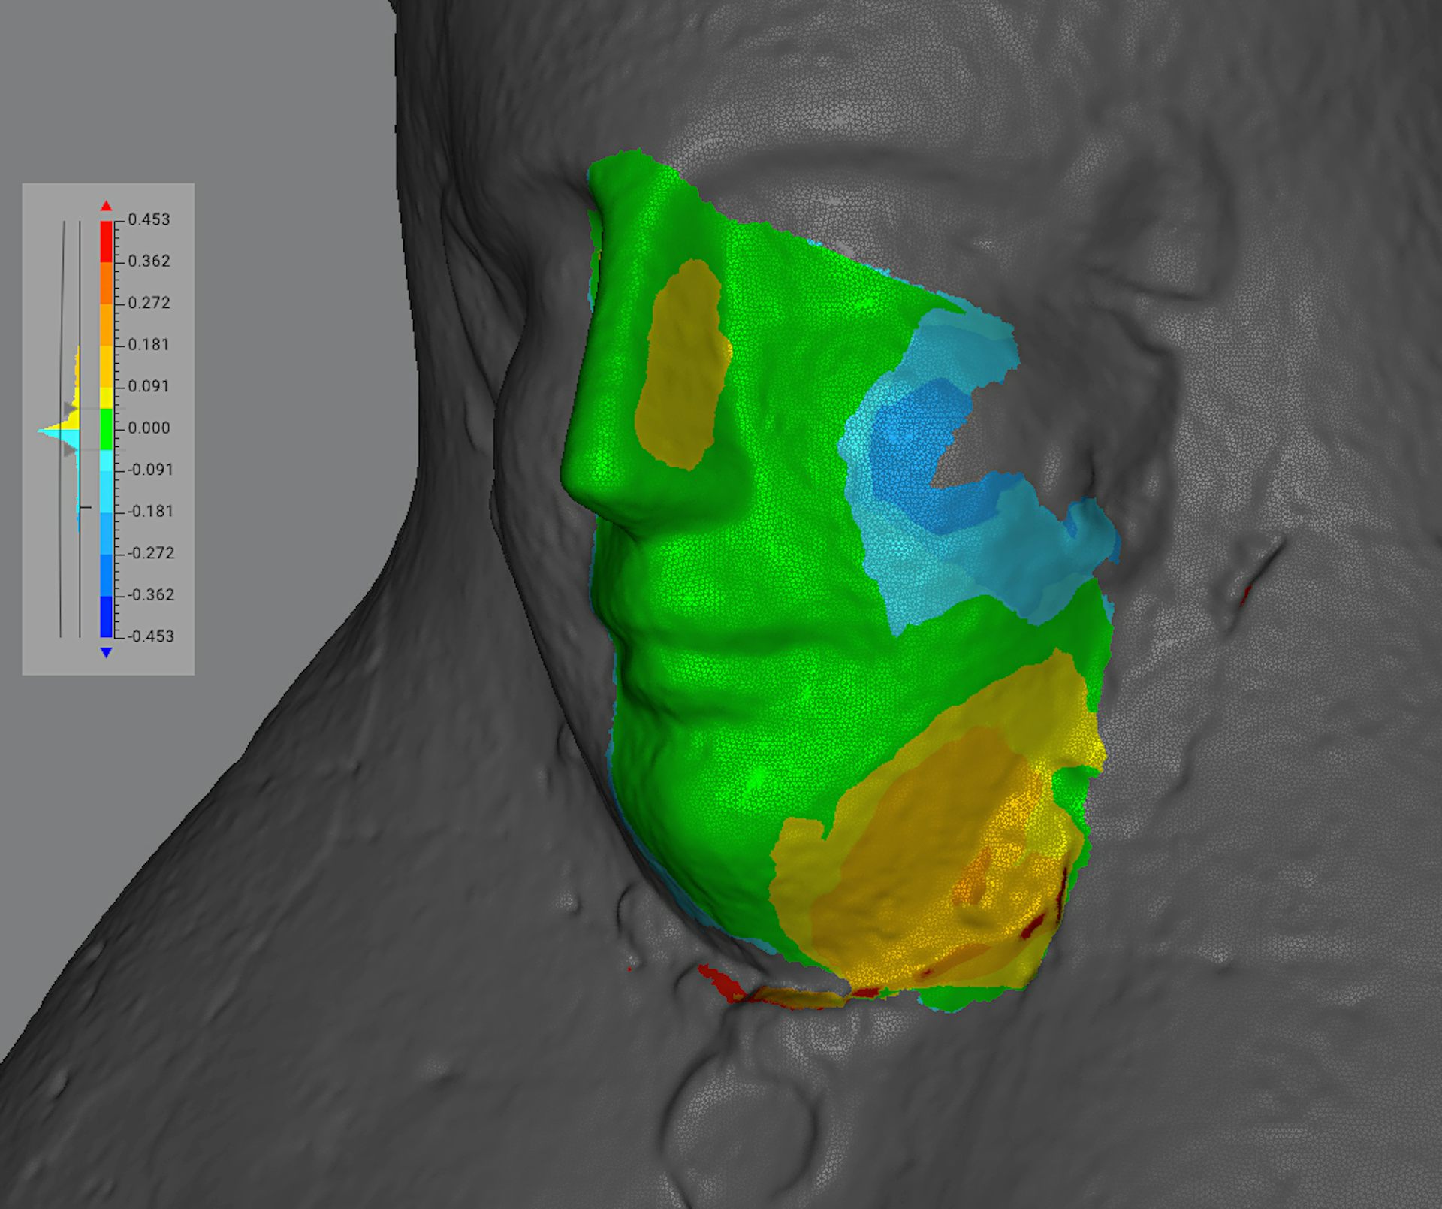Click the 0.272 scale label
Image resolution: width=1442 pixels, height=1209 pixels.
point(149,303)
